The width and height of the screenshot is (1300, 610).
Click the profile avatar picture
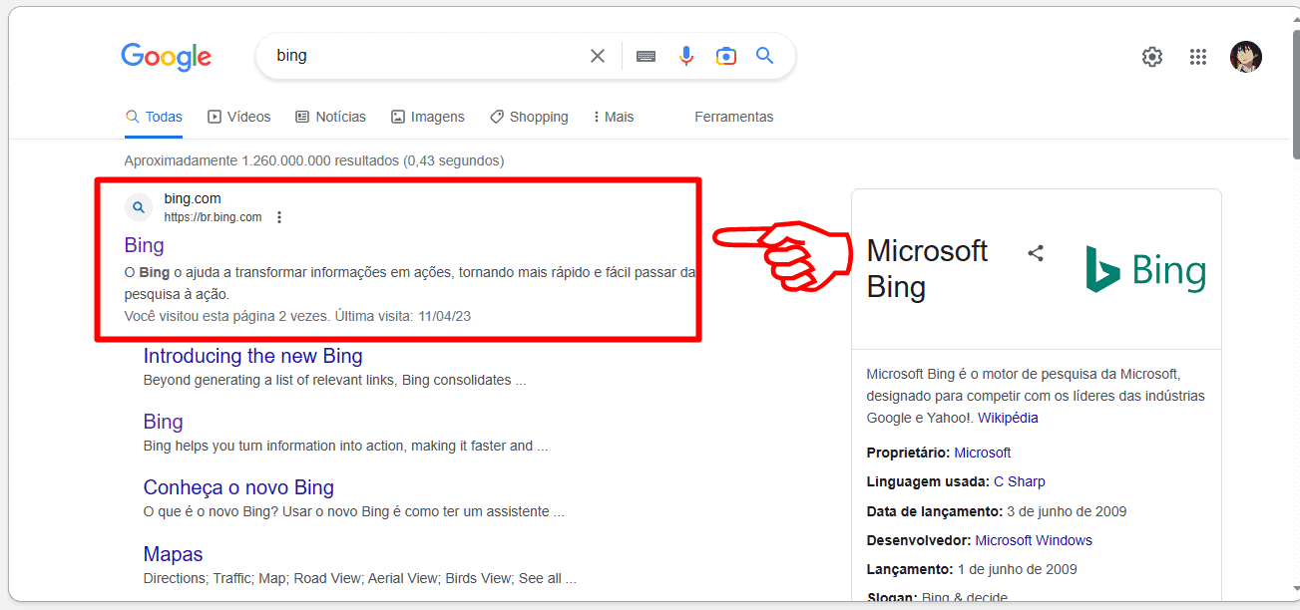1246,57
